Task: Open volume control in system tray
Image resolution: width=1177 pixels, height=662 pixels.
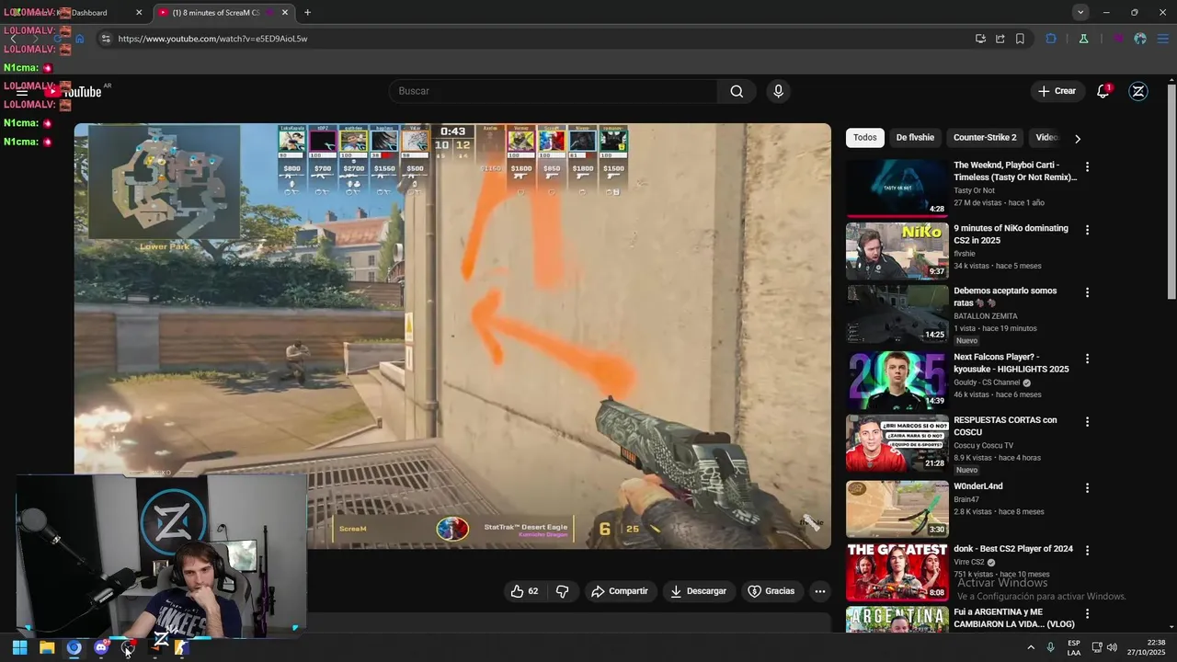Action: (x=1112, y=647)
